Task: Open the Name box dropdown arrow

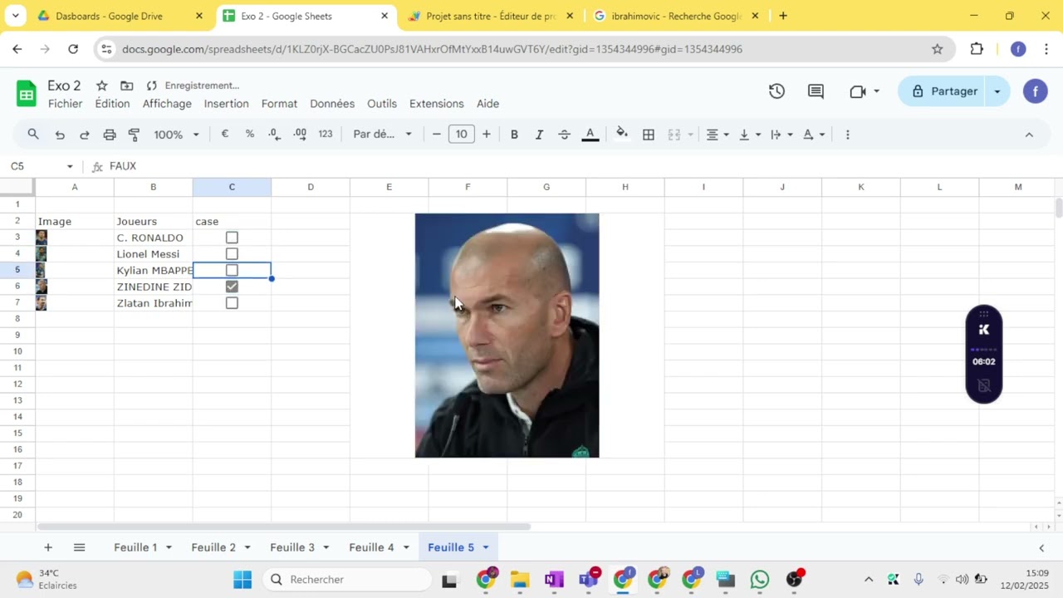Action: (70, 167)
